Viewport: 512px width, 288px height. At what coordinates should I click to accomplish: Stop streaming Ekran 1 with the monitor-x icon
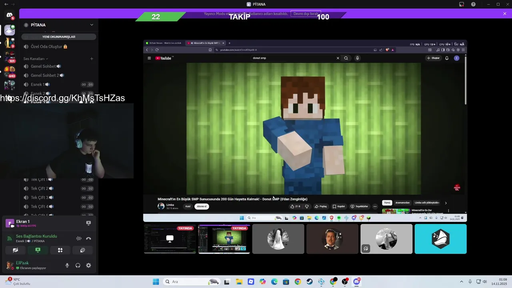[88, 223]
